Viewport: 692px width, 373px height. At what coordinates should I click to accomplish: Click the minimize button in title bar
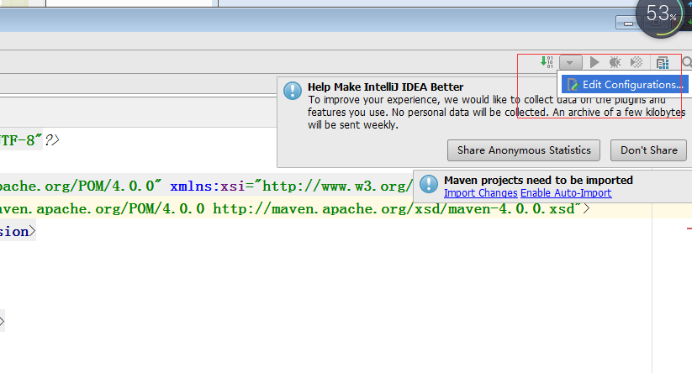point(628,23)
